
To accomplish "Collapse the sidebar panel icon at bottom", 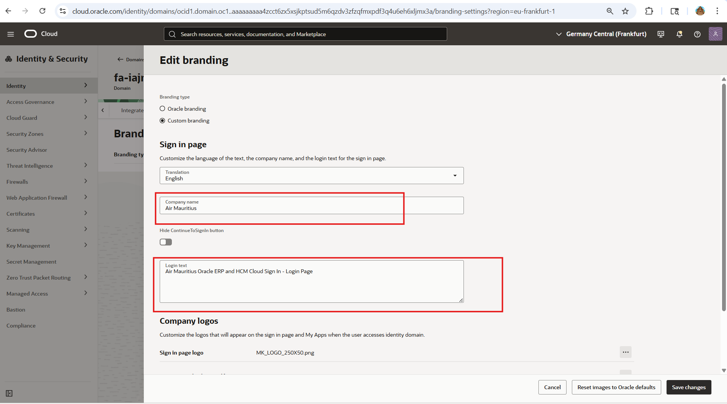I will click(9, 393).
